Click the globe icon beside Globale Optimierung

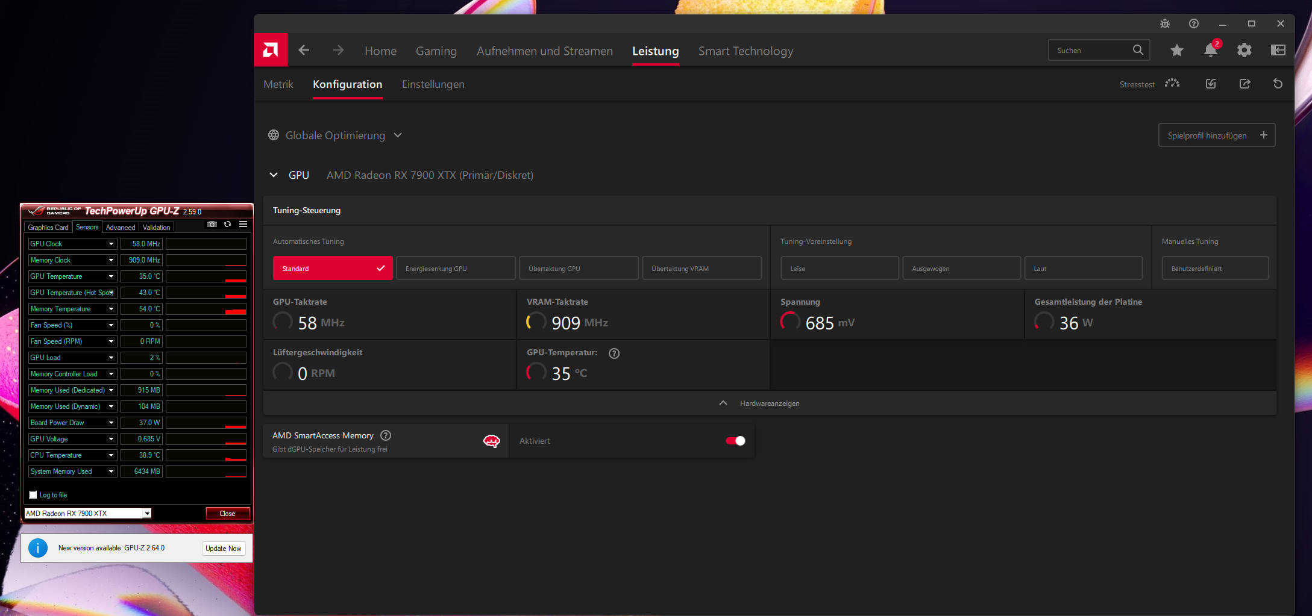pos(274,135)
